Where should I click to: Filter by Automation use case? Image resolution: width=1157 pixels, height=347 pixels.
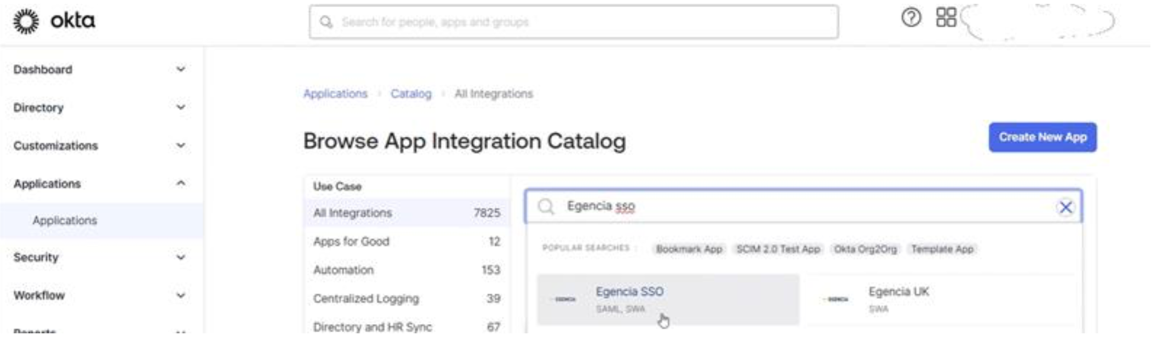(x=406, y=270)
